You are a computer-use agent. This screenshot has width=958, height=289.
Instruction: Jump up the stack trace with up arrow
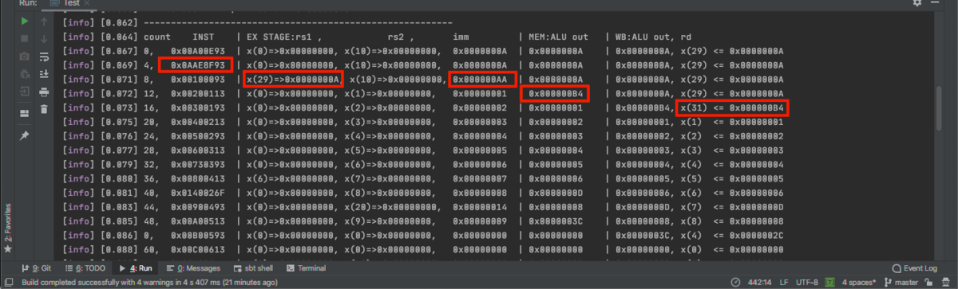44,21
